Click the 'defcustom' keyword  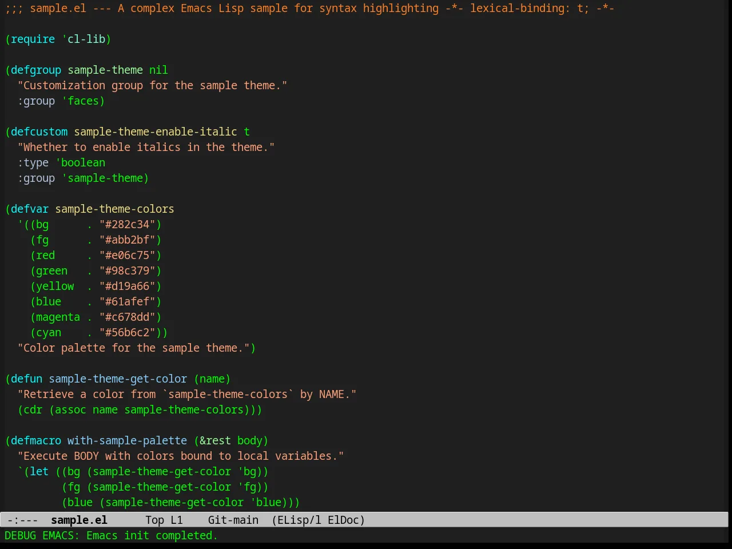[39, 132]
